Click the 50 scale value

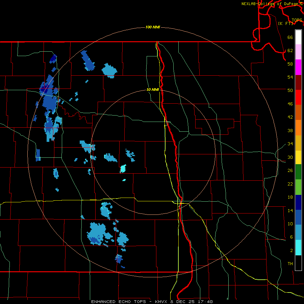click(290, 90)
